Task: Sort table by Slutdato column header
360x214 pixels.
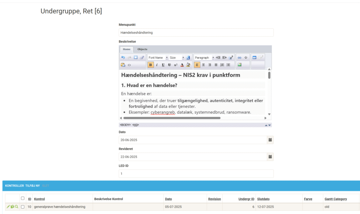Action: click(263, 199)
